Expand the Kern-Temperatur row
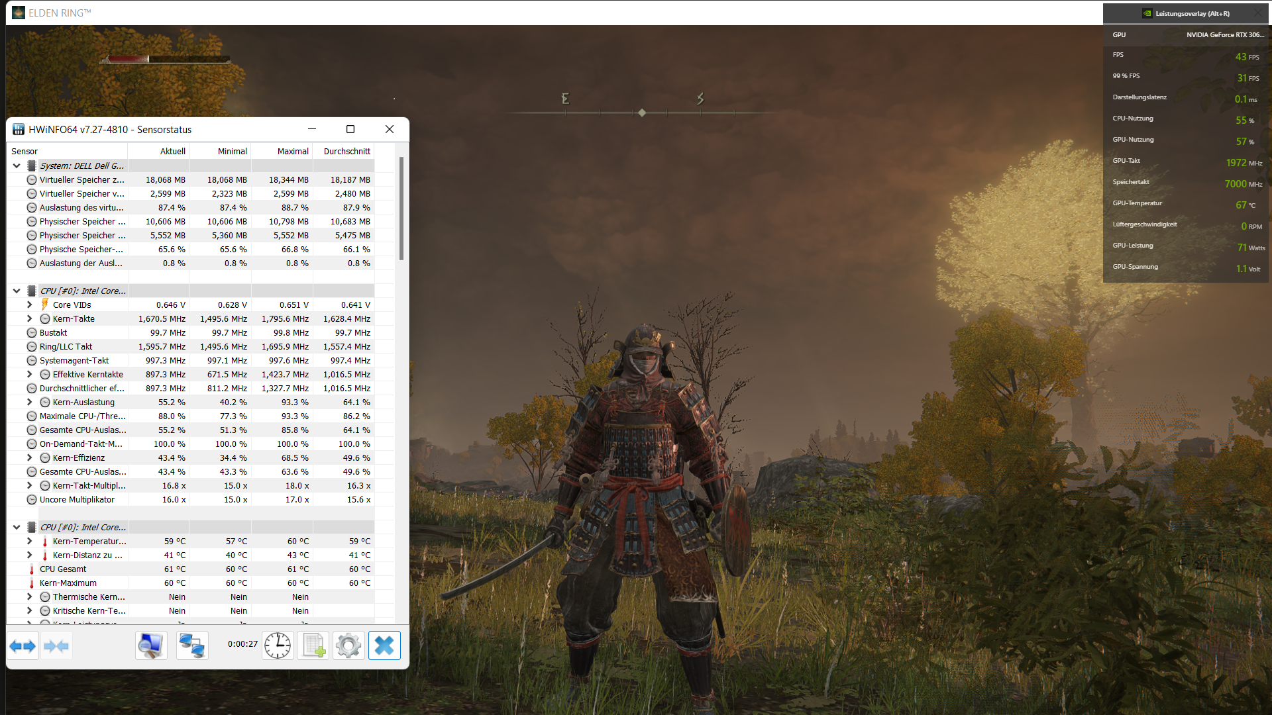The height and width of the screenshot is (715, 1272). tap(29, 541)
